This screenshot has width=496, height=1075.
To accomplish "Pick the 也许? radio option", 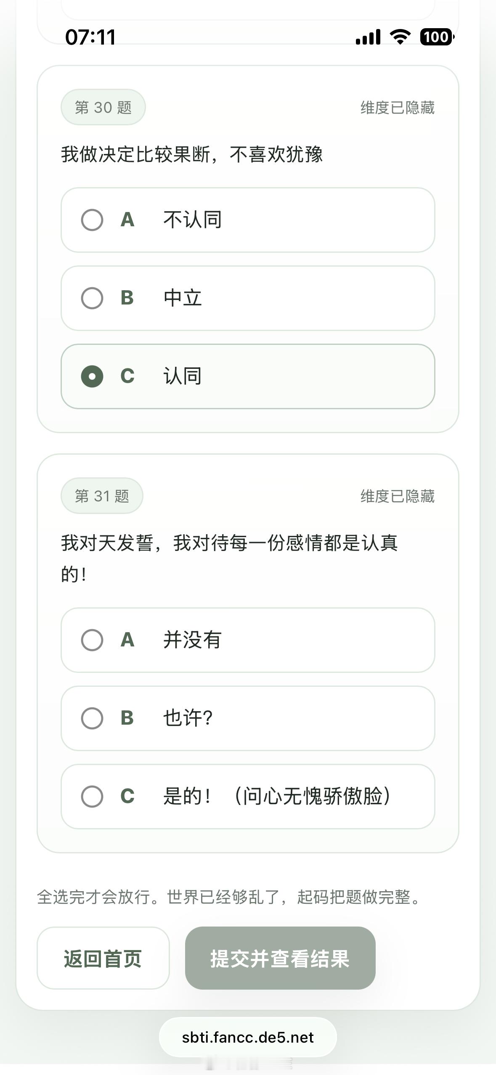I will pyautogui.click(x=92, y=718).
